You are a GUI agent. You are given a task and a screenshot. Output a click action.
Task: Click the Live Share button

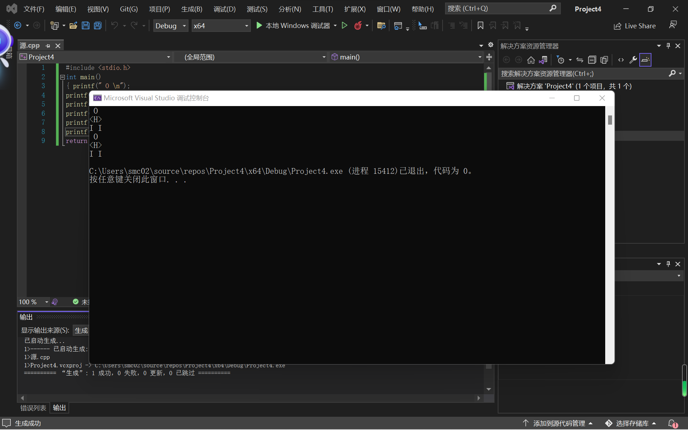[635, 26]
